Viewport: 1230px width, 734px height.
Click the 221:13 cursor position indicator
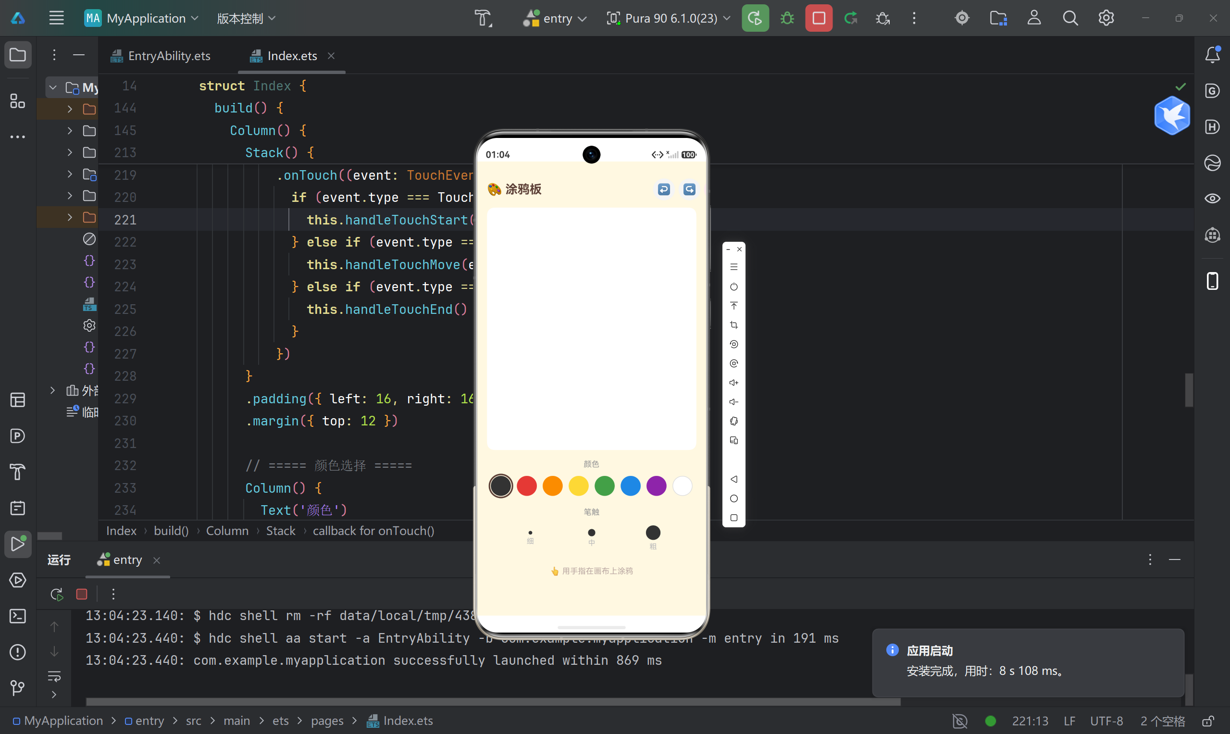(x=1030, y=721)
